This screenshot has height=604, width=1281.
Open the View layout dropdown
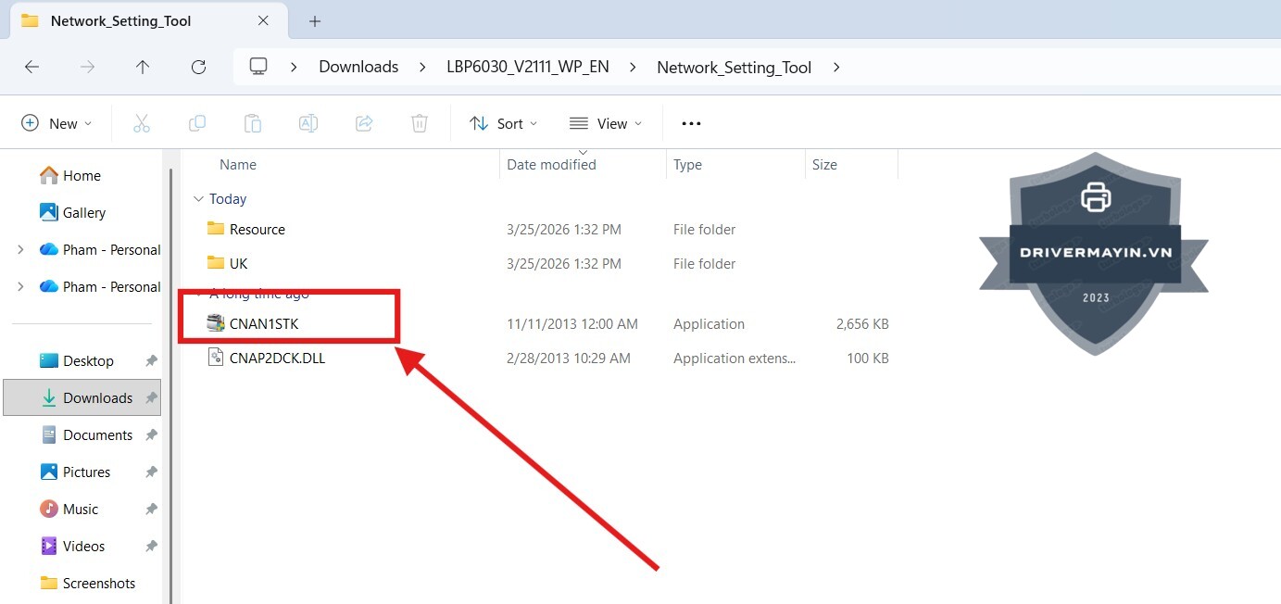pos(606,123)
